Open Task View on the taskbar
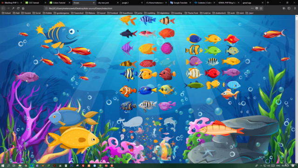Viewport: 298px width, 168px height. coord(14,166)
